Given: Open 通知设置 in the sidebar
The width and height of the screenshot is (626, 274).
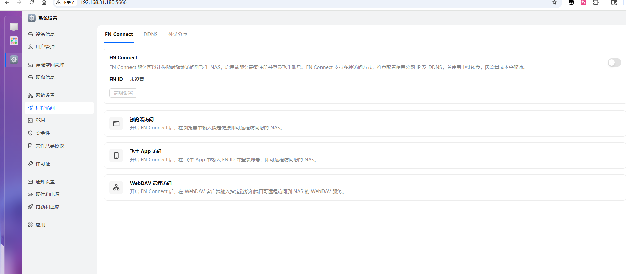Looking at the screenshot, I should 59,182.
